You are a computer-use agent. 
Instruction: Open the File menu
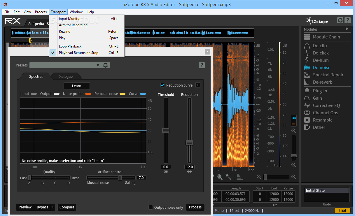click(x=7, y=12)
